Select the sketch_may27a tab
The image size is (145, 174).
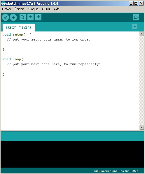pyautogui.click(x=19, y=27)
